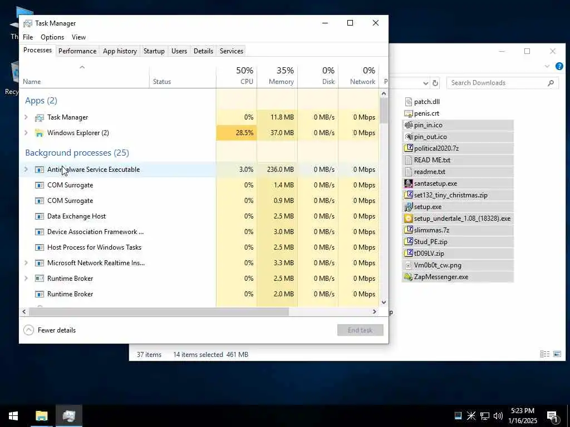Viewport: 570px width, 427px height.
Task: Sort processes by the Memory column
Action: tap(277, 76)
